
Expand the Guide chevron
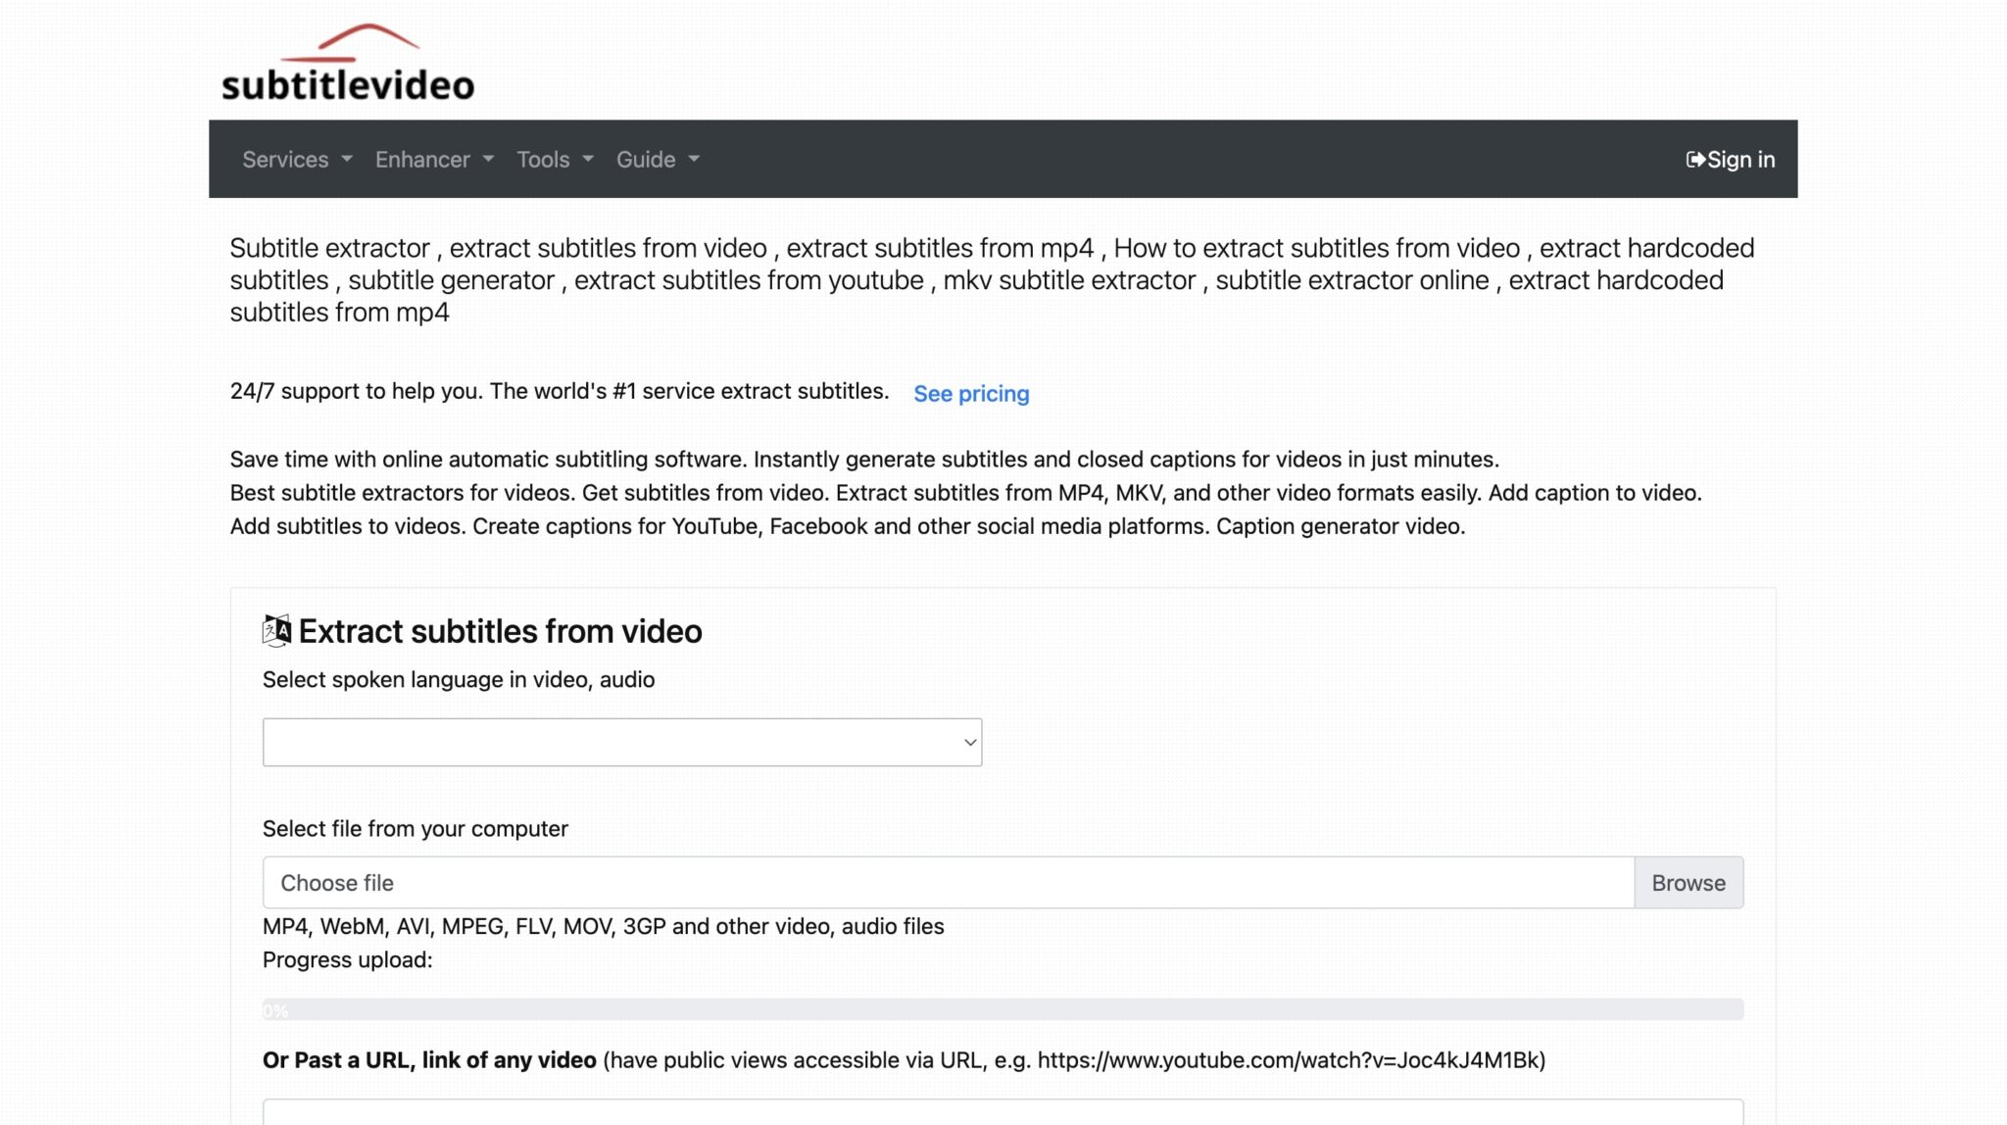694,160
